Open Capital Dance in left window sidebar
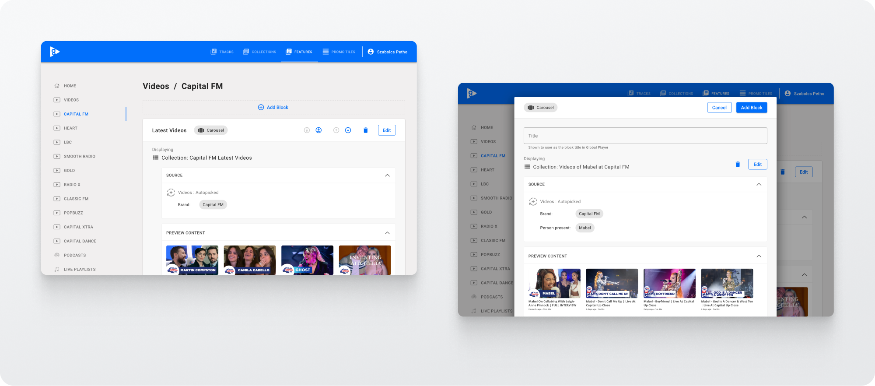The width and height of the screenshot is (875, 386). tap(75, 241)
